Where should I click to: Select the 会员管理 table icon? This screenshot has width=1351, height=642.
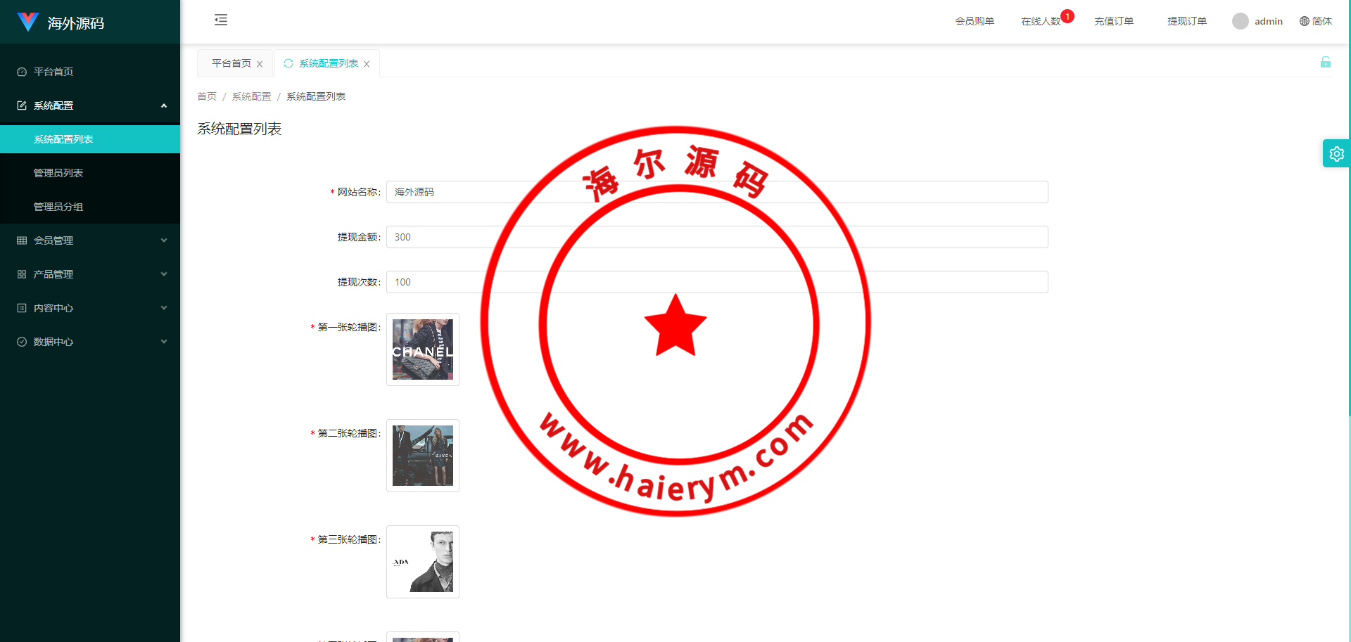pyautogui.click(x=21, y=240)
